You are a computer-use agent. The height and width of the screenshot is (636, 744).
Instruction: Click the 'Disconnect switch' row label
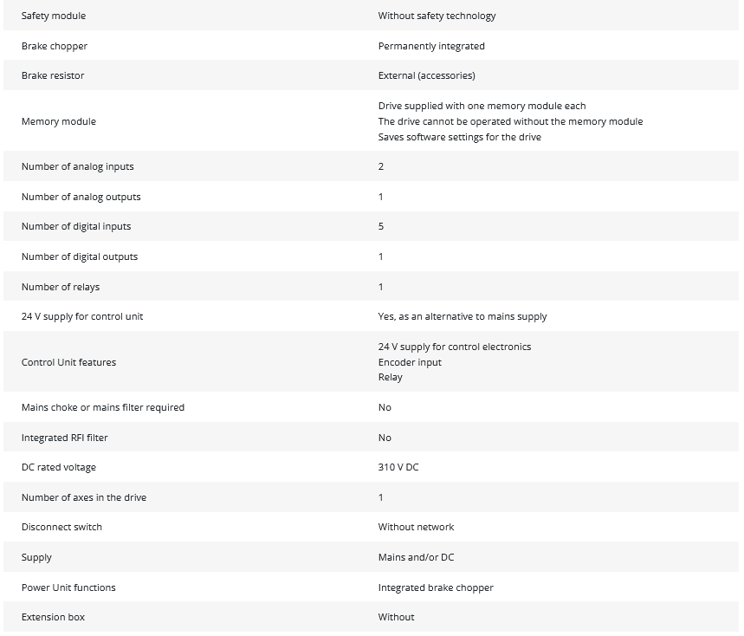pyautogui.click(x=61, y=527)
